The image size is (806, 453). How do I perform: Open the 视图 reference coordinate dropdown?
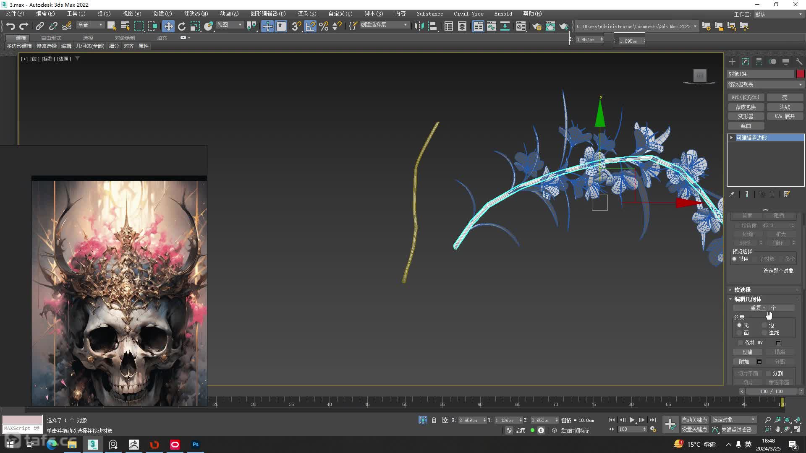(x=230, y=25)
